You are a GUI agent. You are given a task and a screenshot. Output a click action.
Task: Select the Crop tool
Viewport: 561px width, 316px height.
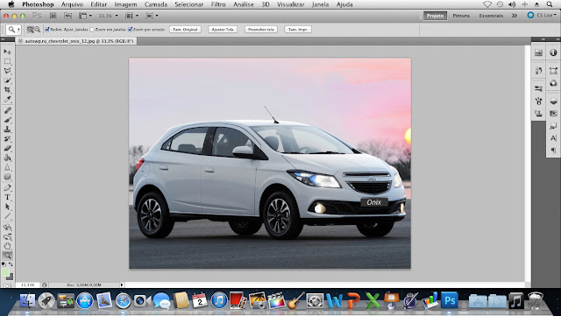pos(7,90)
